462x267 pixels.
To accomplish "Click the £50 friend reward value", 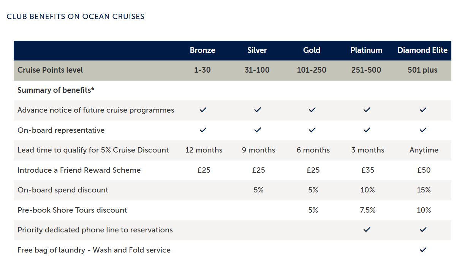I will 424,170.
